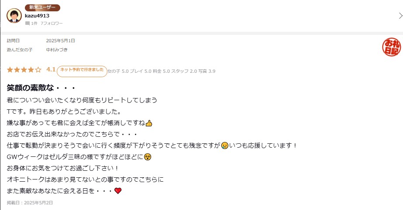
Task: Click the crying face emoji
Action: (225, 146)
